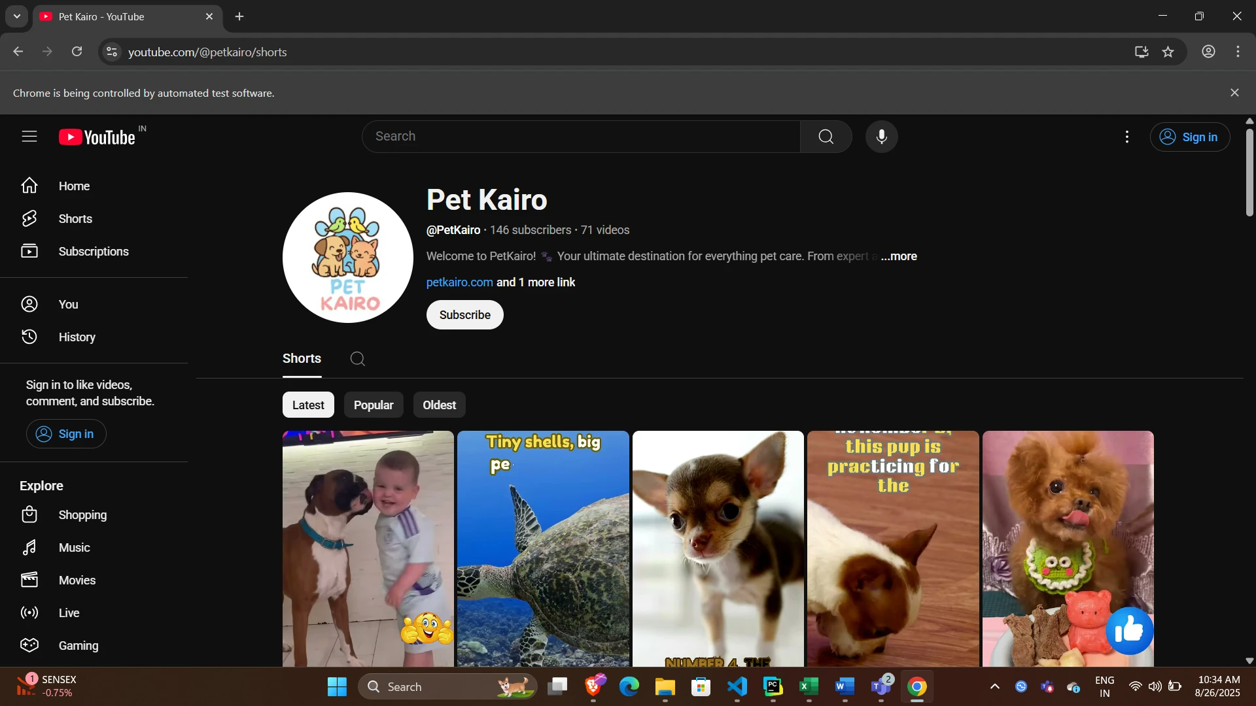The width and height of the screenshot is (1256, 706).
Task: Open Subscriptions in the sidebar
Action: coord(94,252)
